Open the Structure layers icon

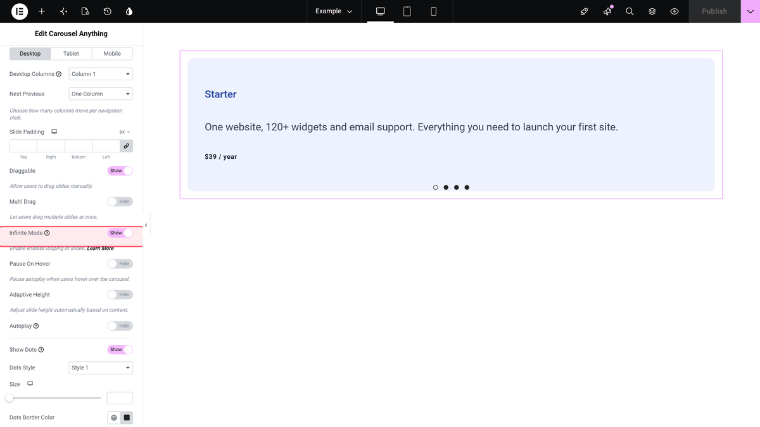[x=652, y=11]
